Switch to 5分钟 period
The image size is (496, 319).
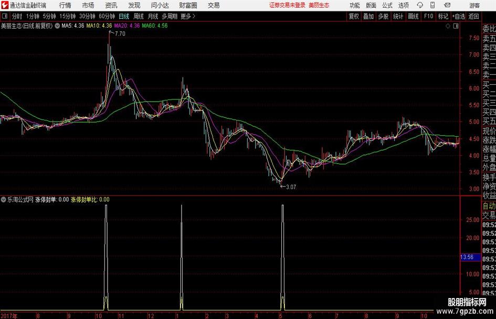pos(49,16)
